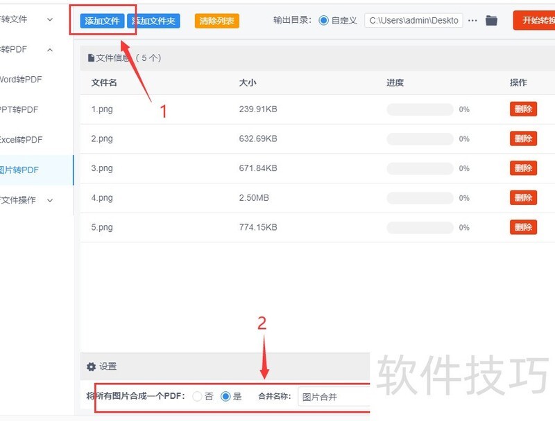Viewport: 555px width, 421px height.
Task: Select the custom output directory radio button
Action: click(323, 21)
